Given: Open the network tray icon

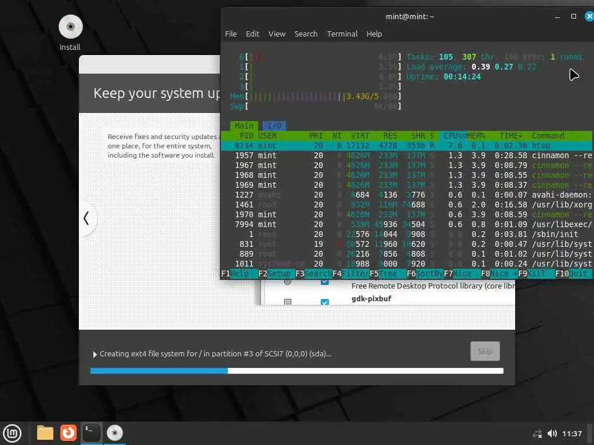Looking at the screenshot, I should tap(537, 433).
